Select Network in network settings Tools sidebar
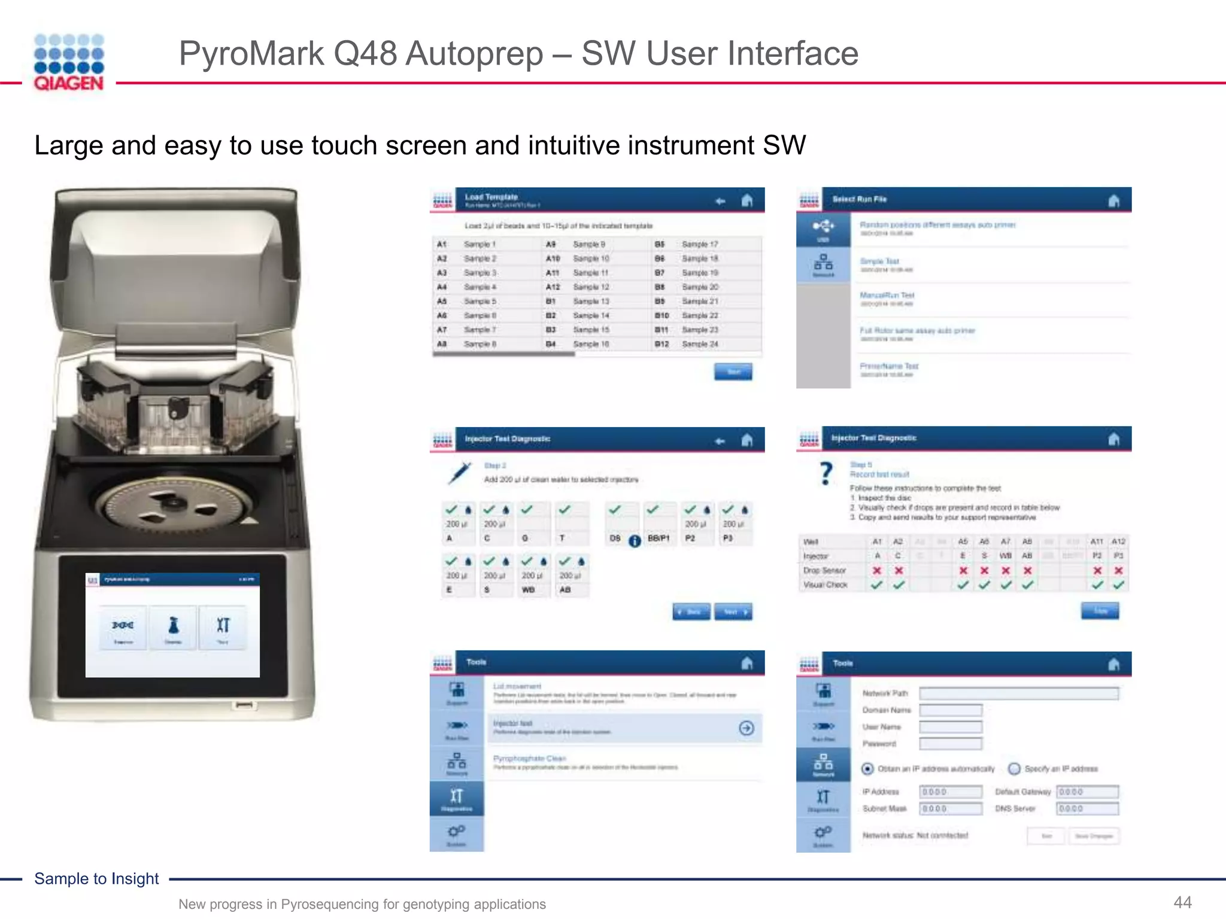Viewport: 1226px width, 919px height. [x=823, y=765]
